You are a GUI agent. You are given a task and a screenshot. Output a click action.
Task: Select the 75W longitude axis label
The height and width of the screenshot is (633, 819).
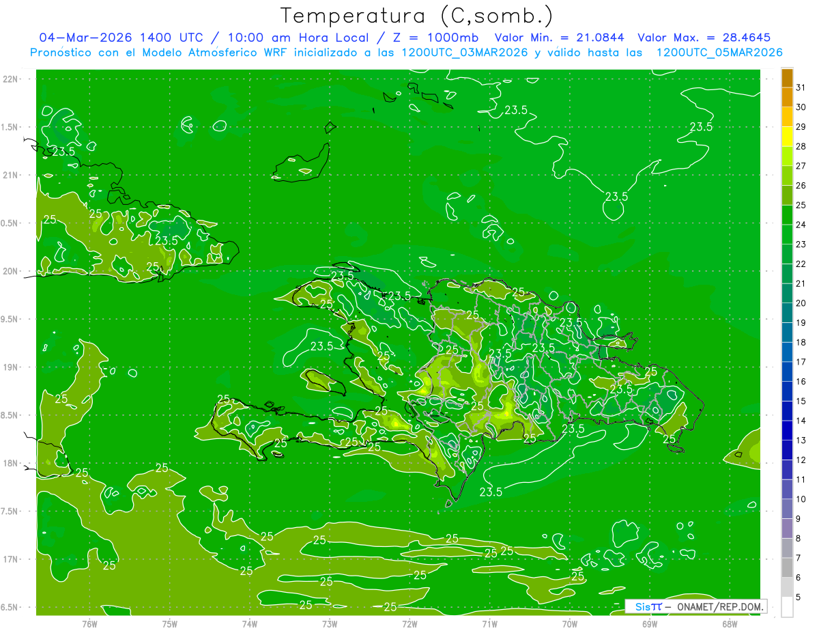tap(170, 623)
